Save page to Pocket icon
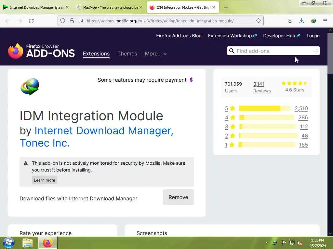This screenshot has width=333, height=249. [x=290, y=21]
